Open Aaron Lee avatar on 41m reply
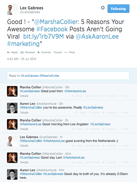 (x=12, y=174)
